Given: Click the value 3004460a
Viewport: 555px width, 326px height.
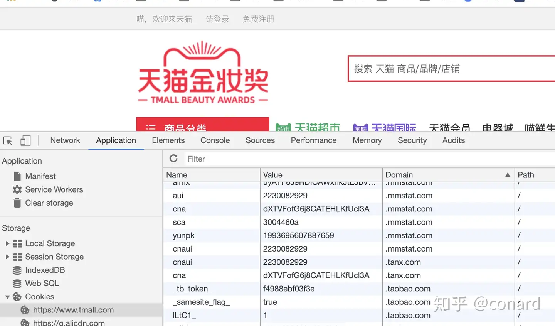Looking at the screenshot, I should click(281, 222).
